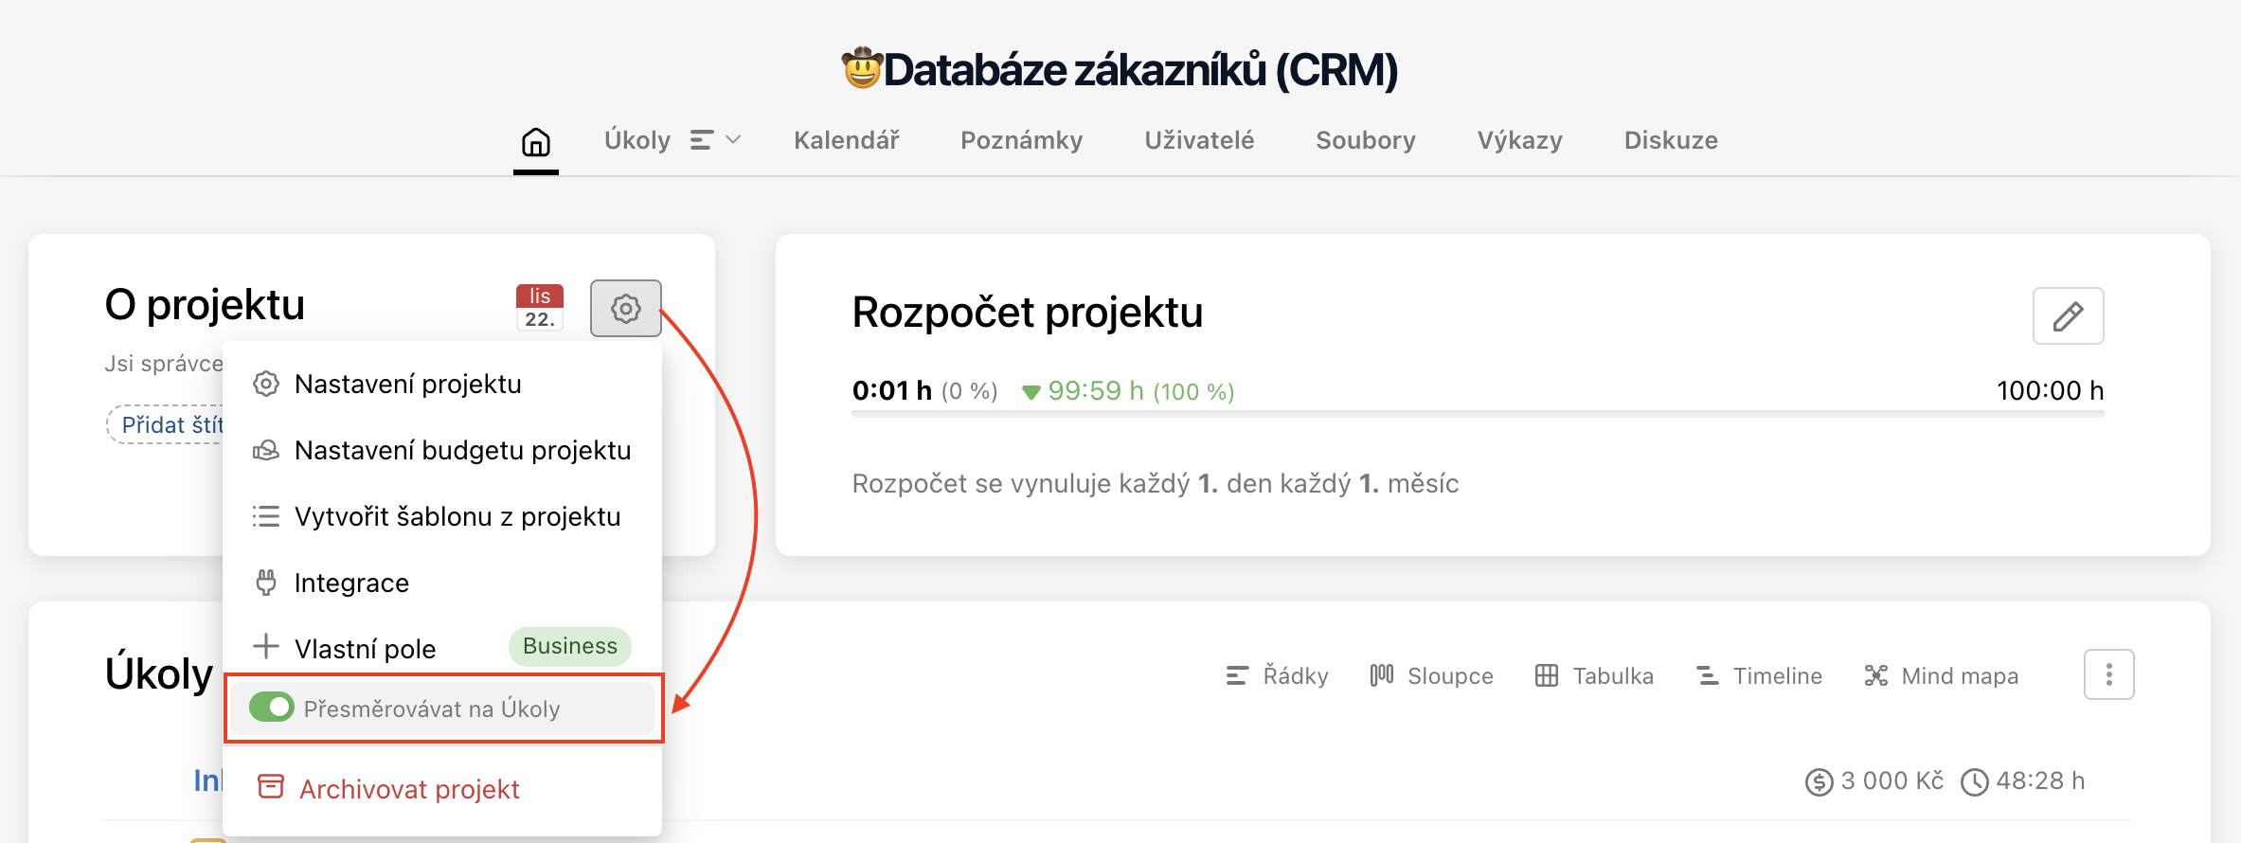Go to the Uživatelé tab
Image resolution: width=2241 pixels, height=843 pixels.
1199,140
